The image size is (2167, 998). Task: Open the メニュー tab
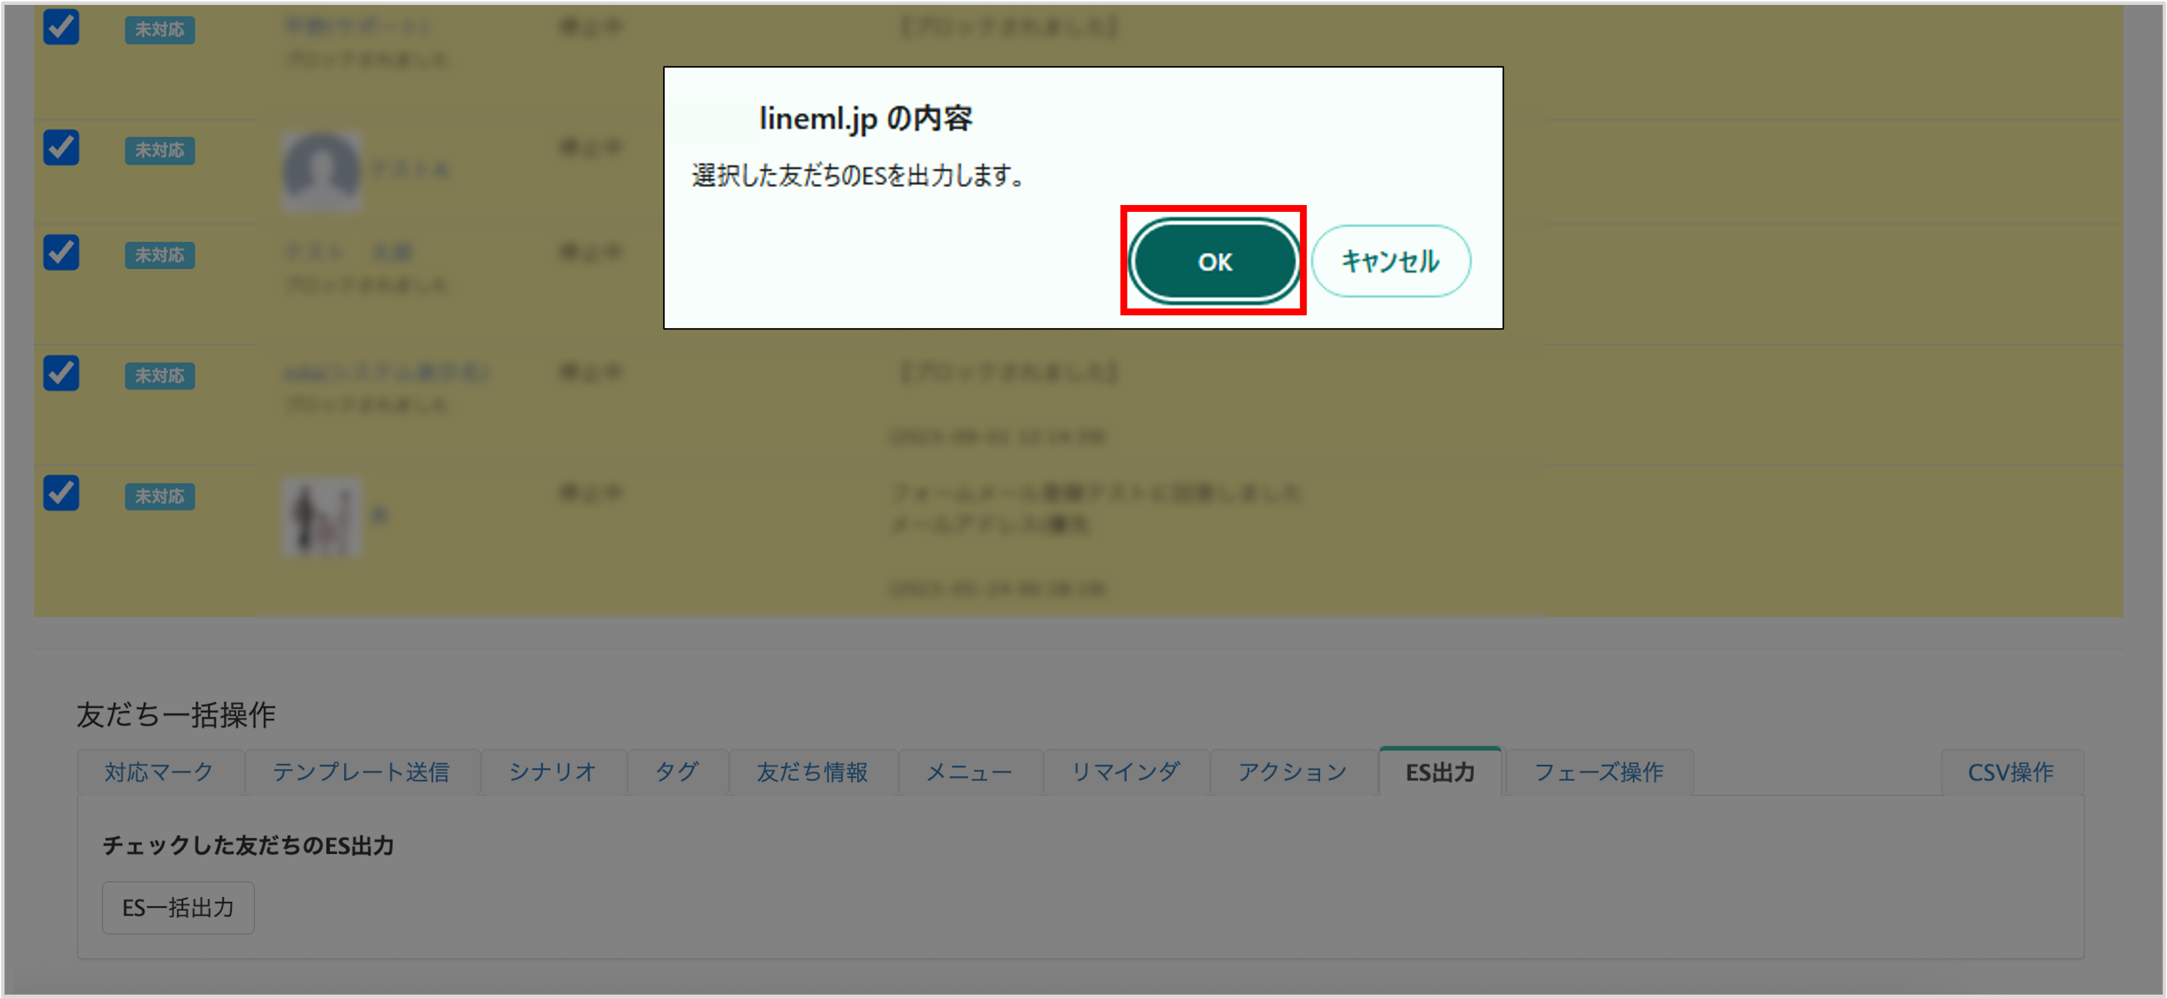tap(969, 772)
